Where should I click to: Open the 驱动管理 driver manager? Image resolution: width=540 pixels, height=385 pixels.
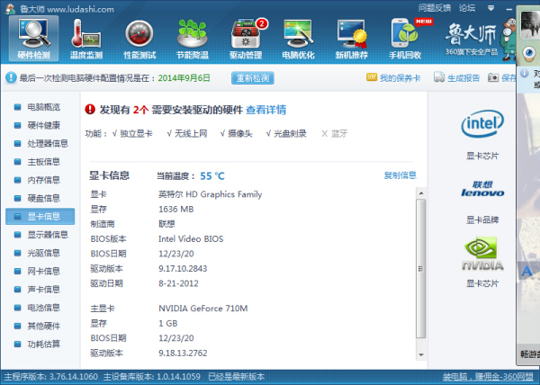coord(246,39)
